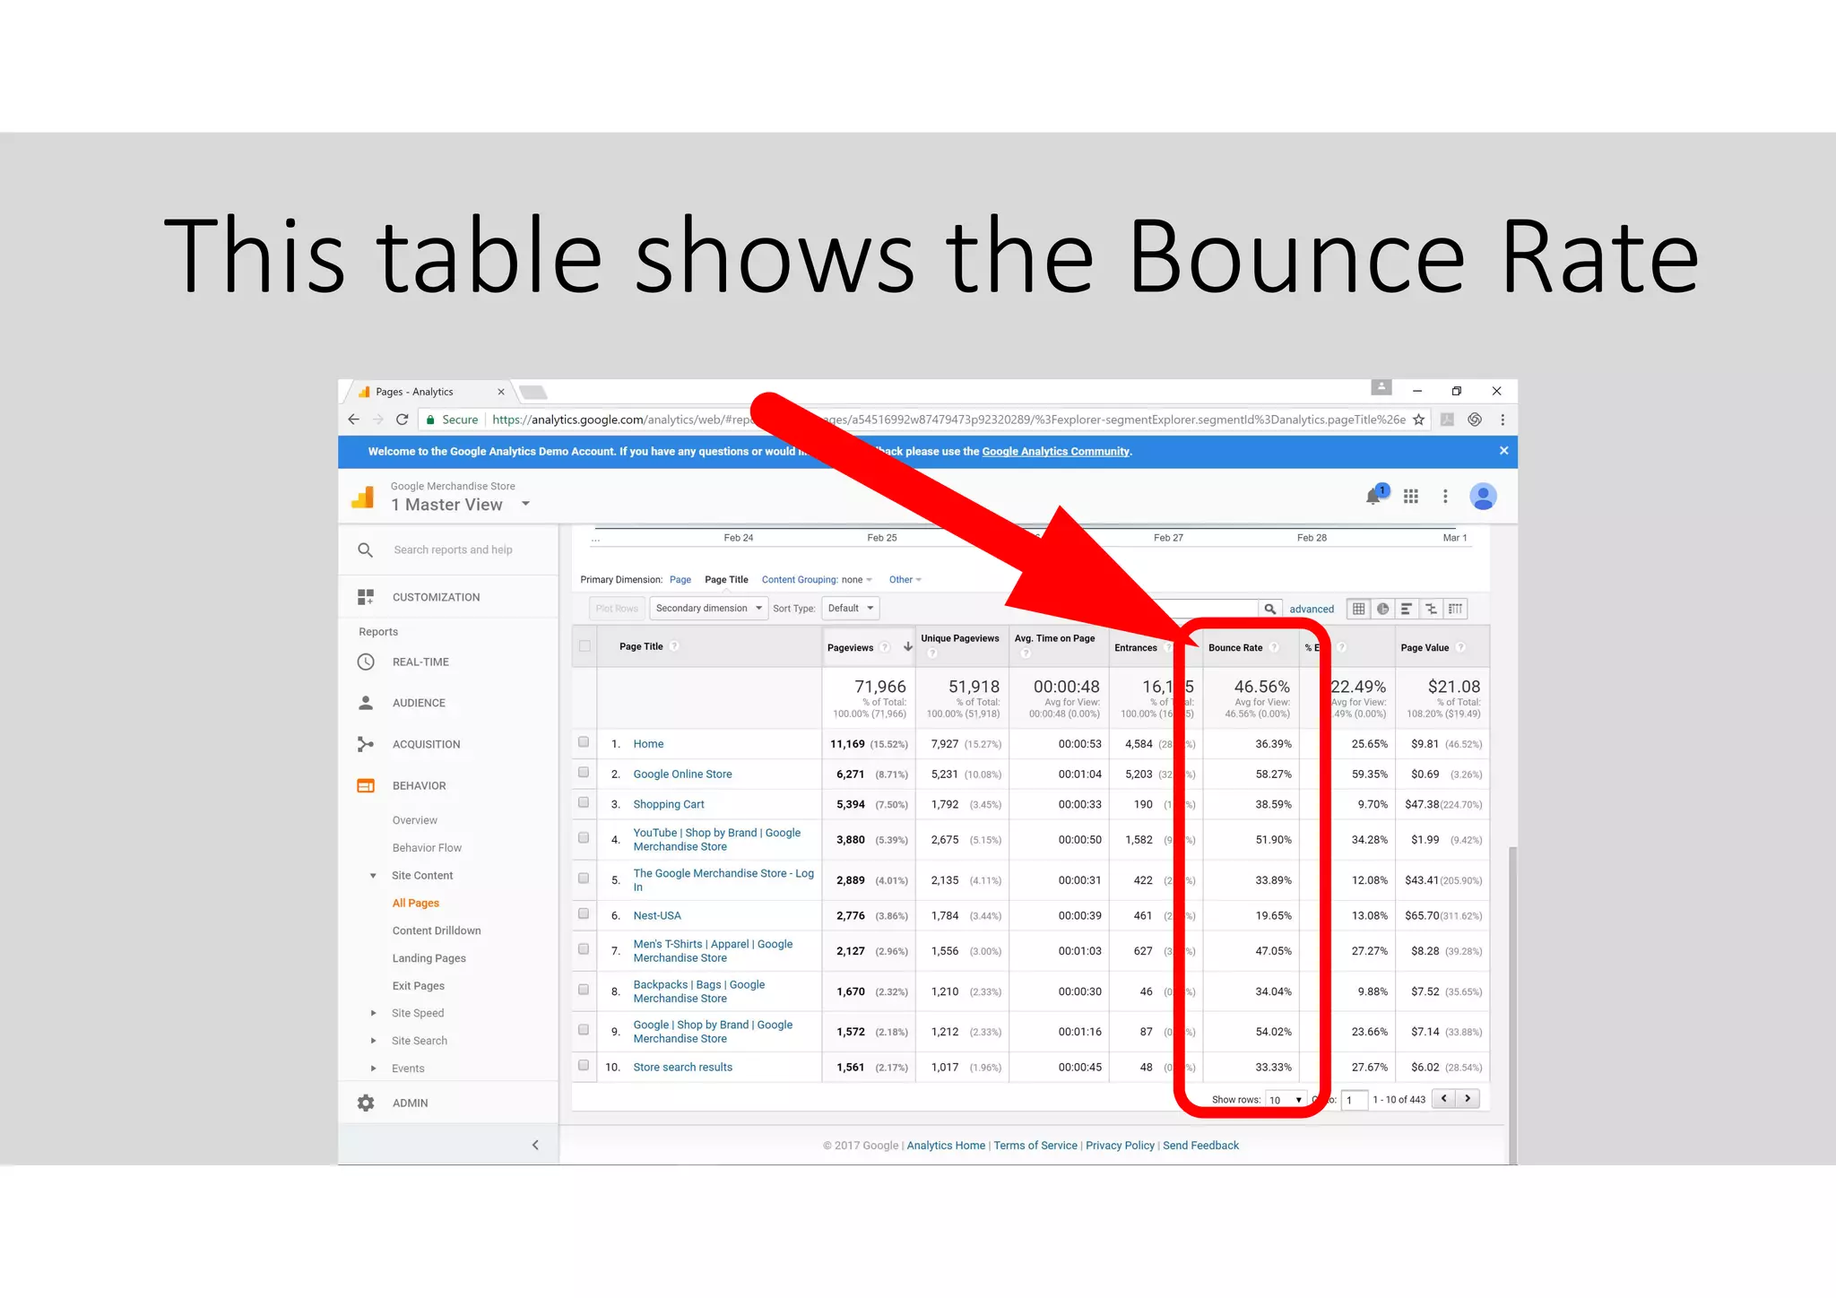Viewport: 1836px width, 1298px height.
Task: Click the browser back arrow
Action: pyautogui.click(x=353, y=420)
